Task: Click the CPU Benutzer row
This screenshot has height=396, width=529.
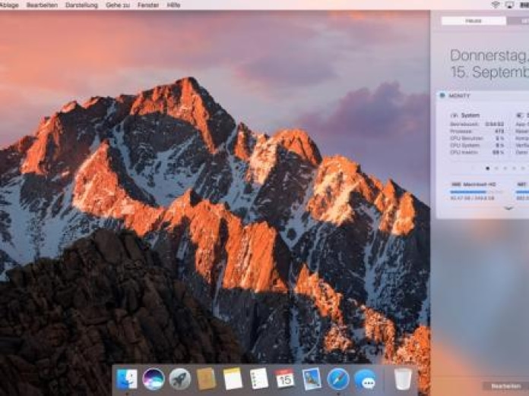Action: 477,138
